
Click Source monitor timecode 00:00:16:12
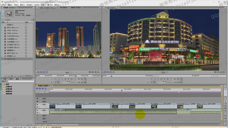click(x=42, y=72)
